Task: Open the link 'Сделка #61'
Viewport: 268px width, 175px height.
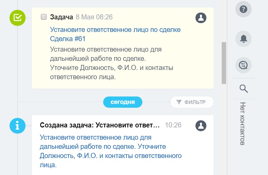Action: point(67,39)
